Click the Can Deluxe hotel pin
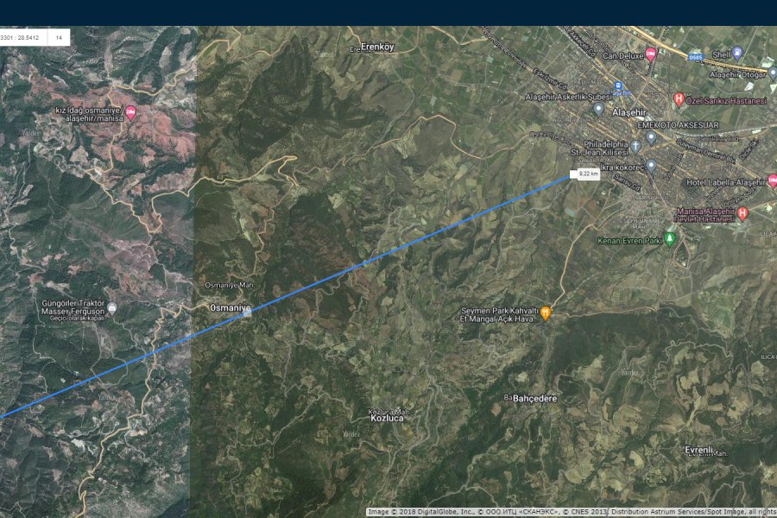Screen dimensions: 777x518 point(651,54)
